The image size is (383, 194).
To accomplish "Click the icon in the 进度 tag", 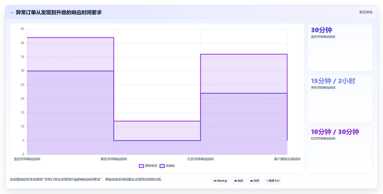I will point(251,181).
